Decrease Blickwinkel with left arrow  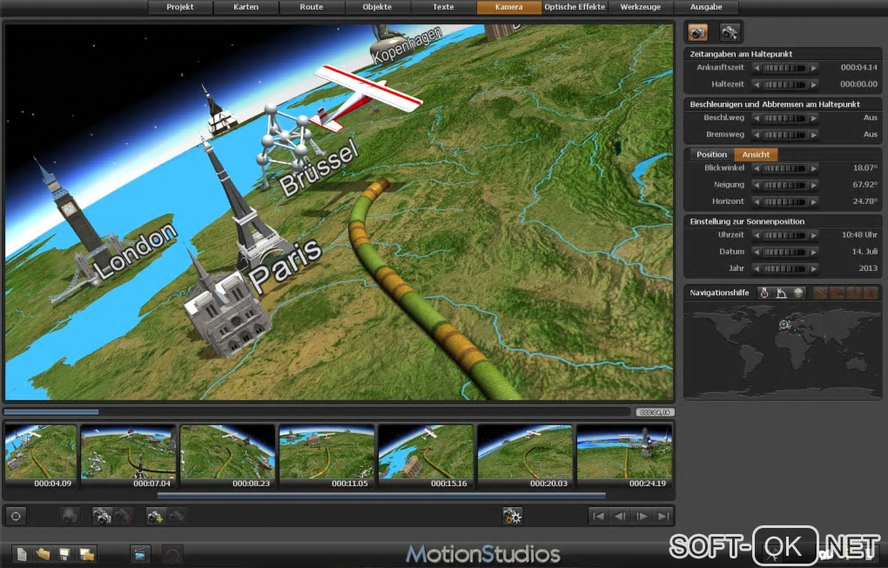756,168
